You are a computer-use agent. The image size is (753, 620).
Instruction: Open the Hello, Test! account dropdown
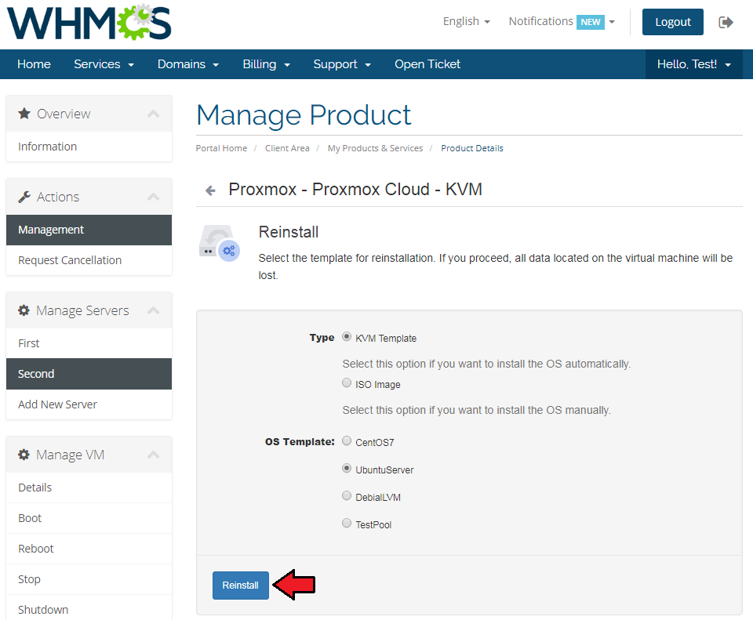[x=694, y=64]
